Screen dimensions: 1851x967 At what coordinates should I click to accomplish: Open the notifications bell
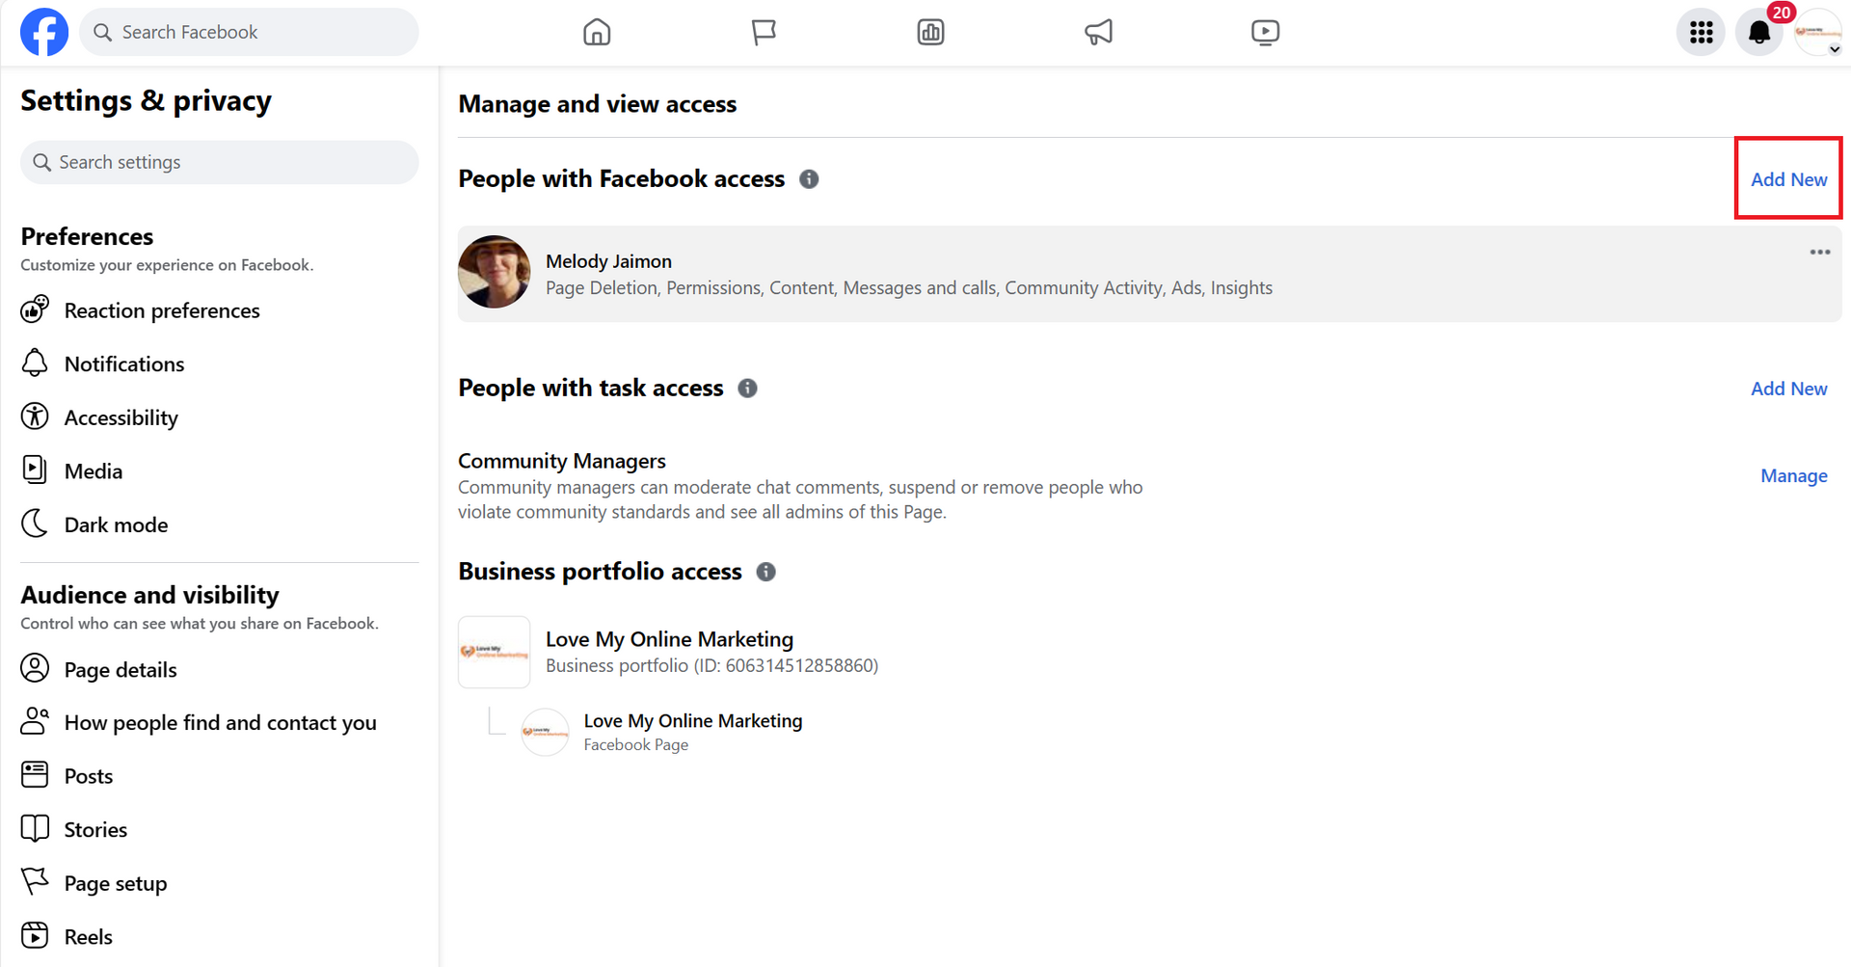[1758, 32]
